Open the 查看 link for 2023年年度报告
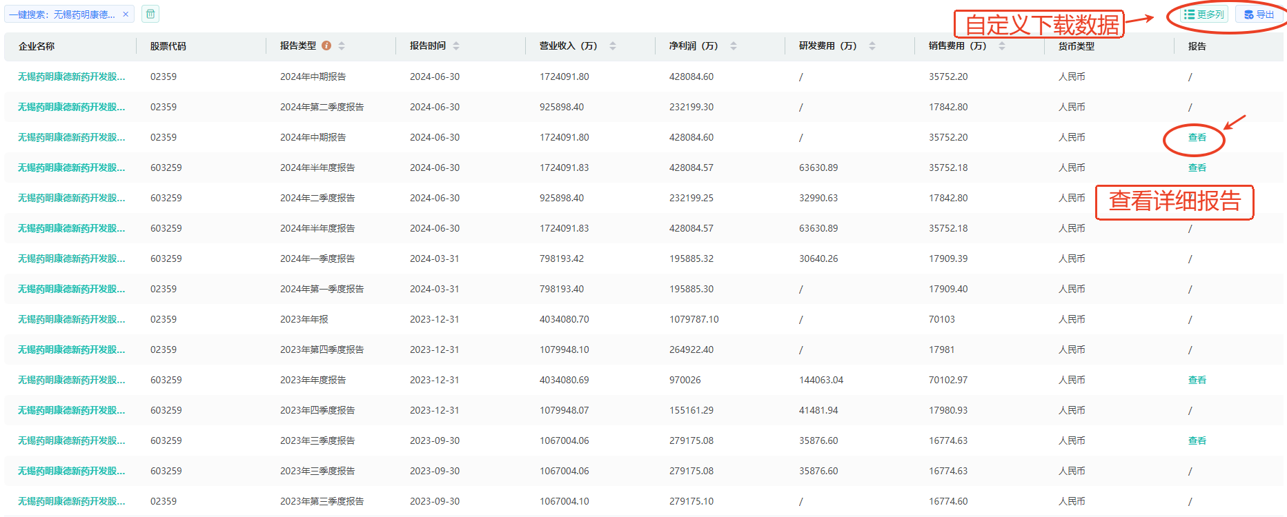1287x517 pixels. point(1197,380)
